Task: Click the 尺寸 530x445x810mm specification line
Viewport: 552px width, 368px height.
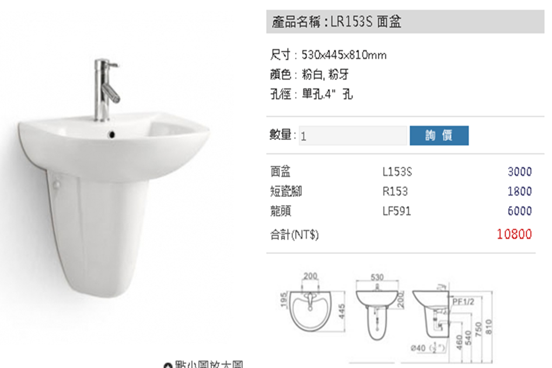Action: tap(328, 55)
